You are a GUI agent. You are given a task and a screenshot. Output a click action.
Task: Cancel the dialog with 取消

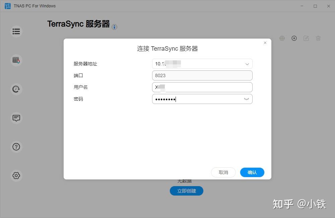coord(223,172)
